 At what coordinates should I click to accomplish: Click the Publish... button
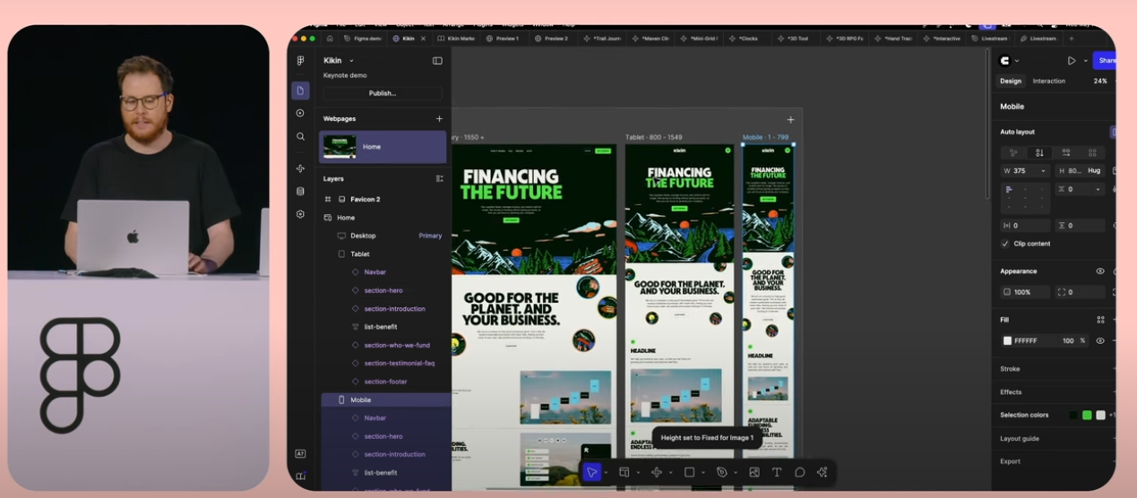point(383,93)
